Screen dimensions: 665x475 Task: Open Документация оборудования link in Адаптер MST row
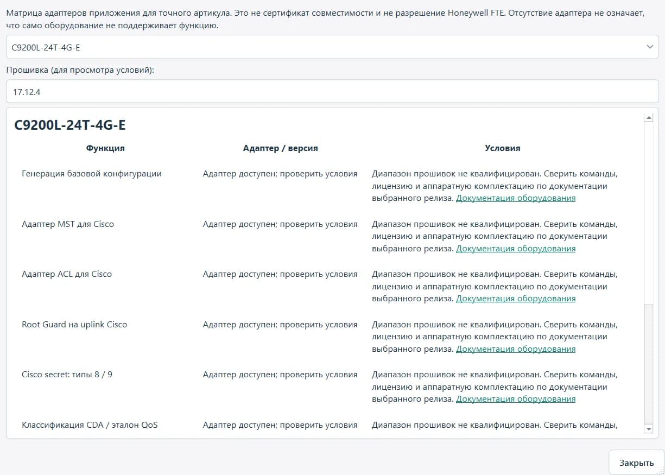click(x=516, y=249)
